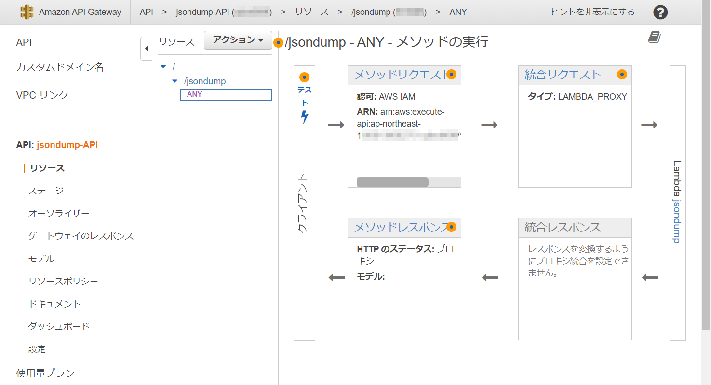Click the Amazon API Gateway logo icon

pos(27,12)
